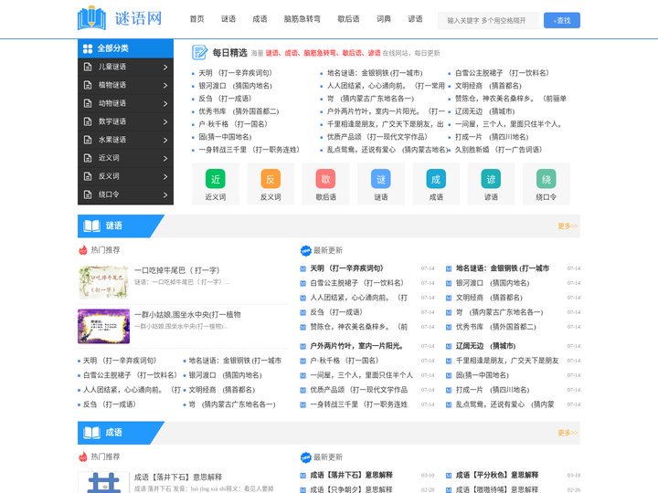Click the 全部分类 grid icon
The height and width of the screenshot is (493, 658).
[88, 48]
